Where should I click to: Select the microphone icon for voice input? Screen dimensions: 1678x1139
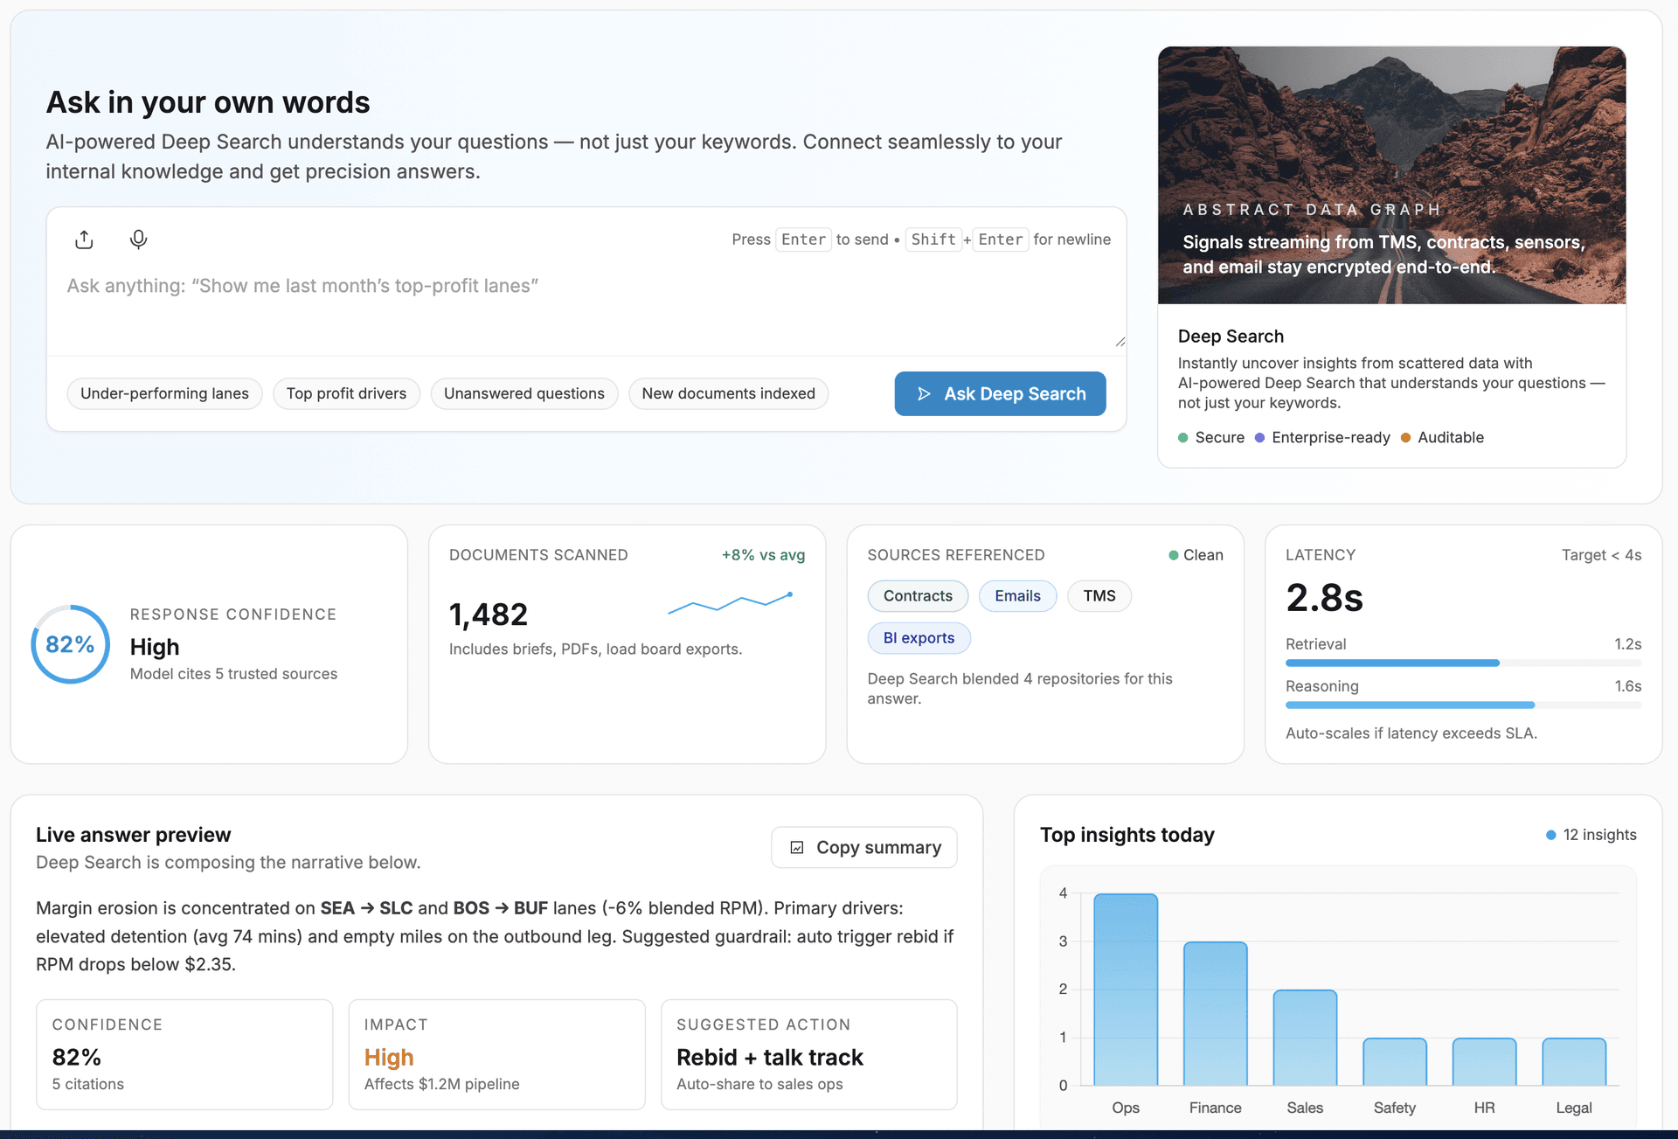tap(138, 239)
